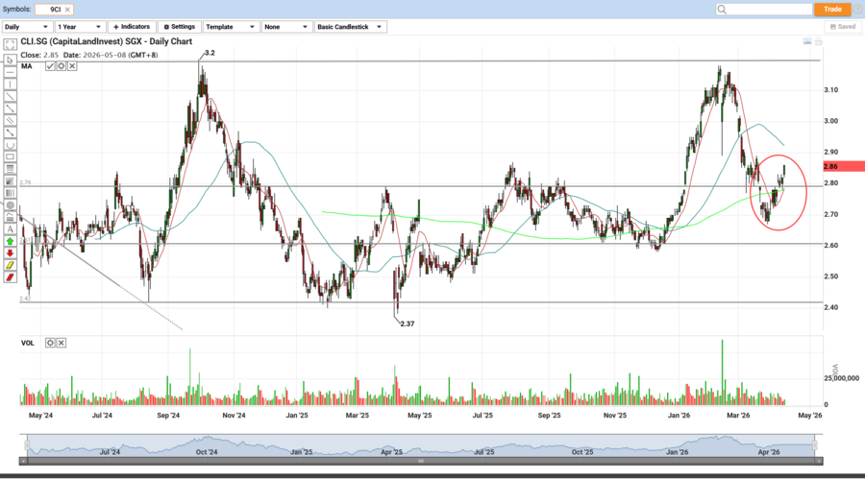Viewport: 865px width, 479px height.
Task: Select the vertical line drawing tool
Action: click(x=10, y=84)
